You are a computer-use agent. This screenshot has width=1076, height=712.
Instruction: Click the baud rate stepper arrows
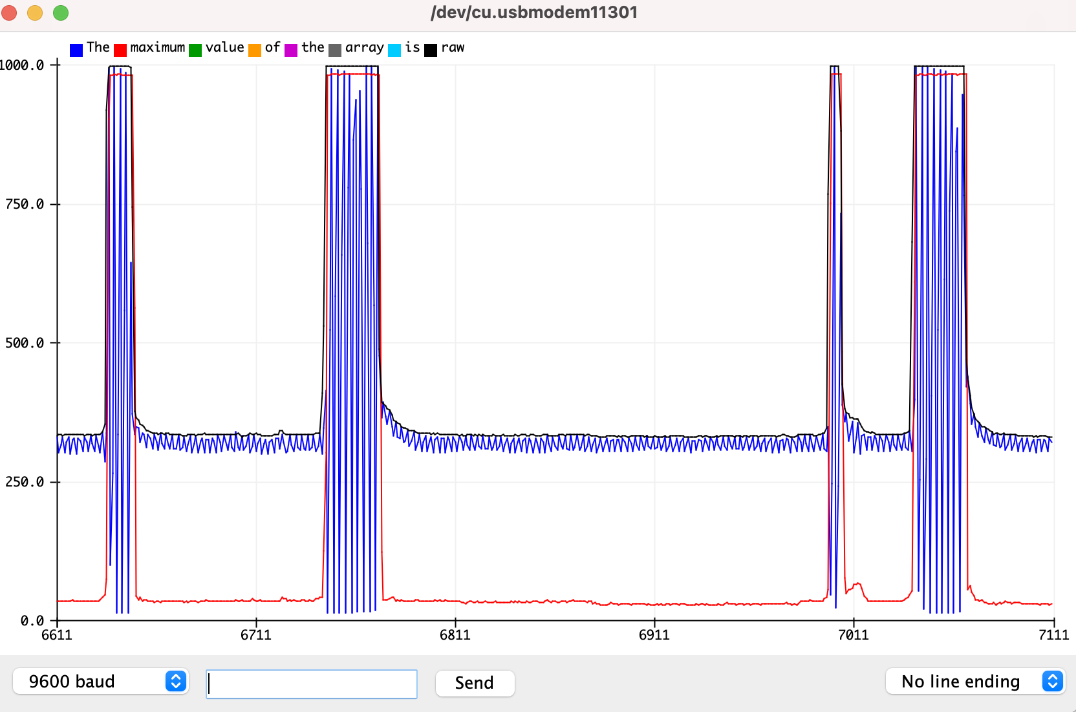point(176,682)
